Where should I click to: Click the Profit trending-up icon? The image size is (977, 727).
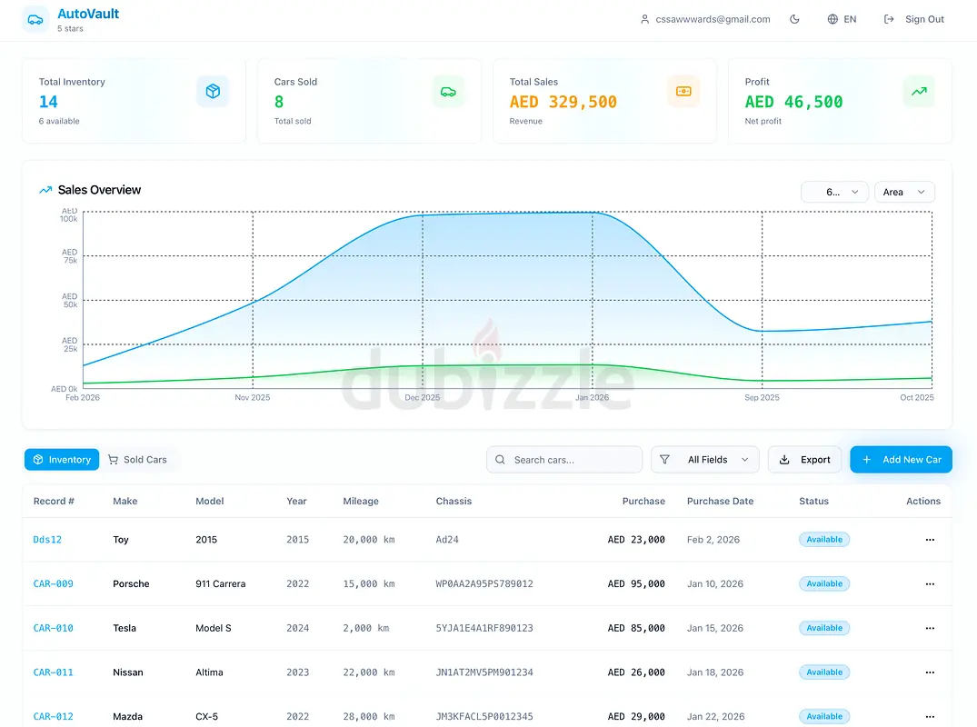click(x=919, y=91)
